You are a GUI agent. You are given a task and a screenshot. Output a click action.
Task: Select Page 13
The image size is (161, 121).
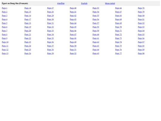pyautogui.click(x=5, y=53)
